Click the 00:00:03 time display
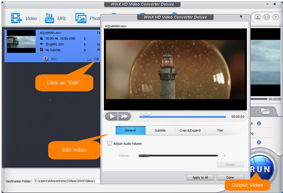Image resolution: width=283 pixels, height=193 pixels. [238, 117]
